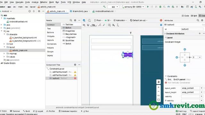Click the blue help icon
Screen dimensions: 205x115
click(161, 25)
